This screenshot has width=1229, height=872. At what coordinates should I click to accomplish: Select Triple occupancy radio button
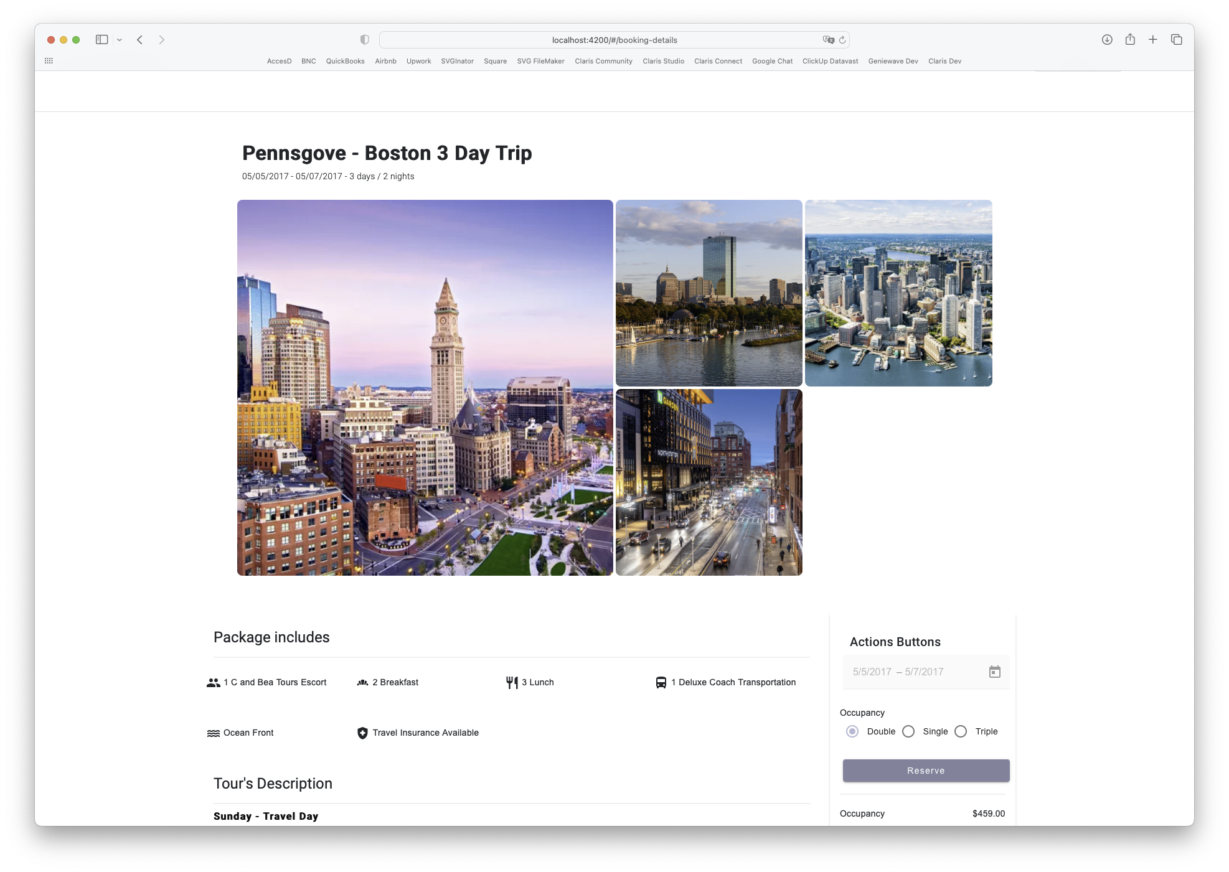pos(961,731)
